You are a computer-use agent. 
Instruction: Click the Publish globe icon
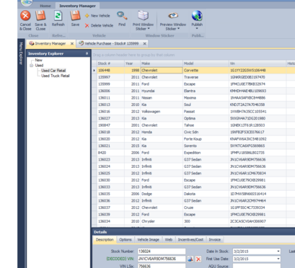[197, 16]
